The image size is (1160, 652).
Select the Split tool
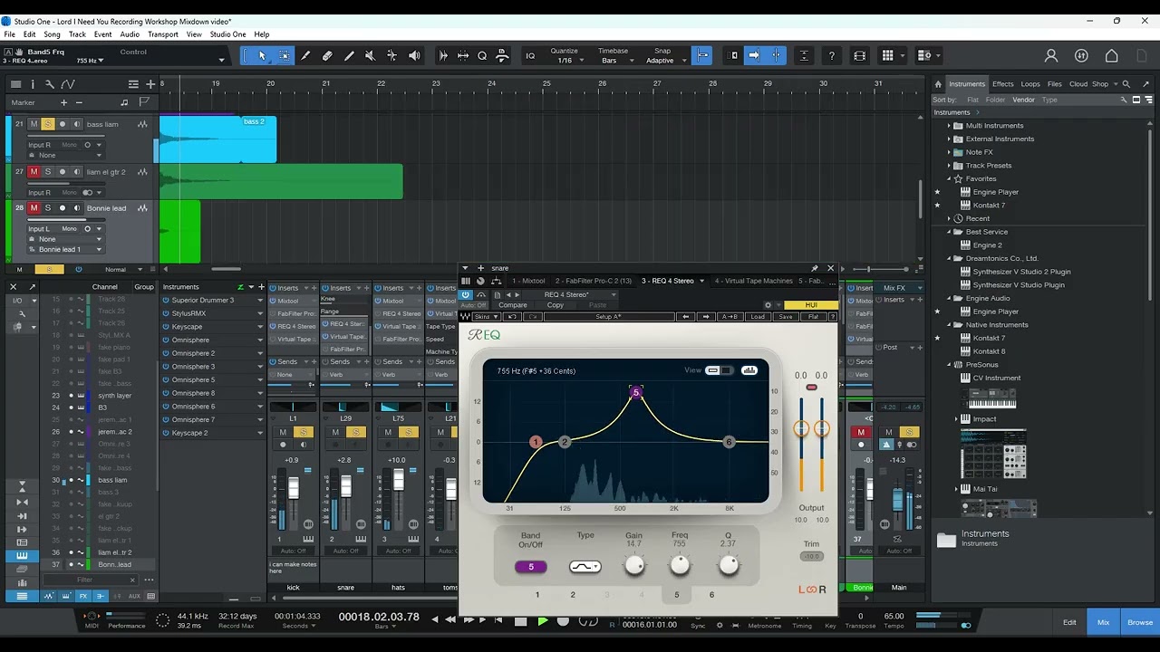[305, 56]
